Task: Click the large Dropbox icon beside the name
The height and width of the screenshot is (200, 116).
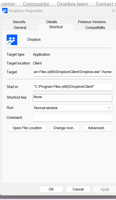Action: point(12,40)
